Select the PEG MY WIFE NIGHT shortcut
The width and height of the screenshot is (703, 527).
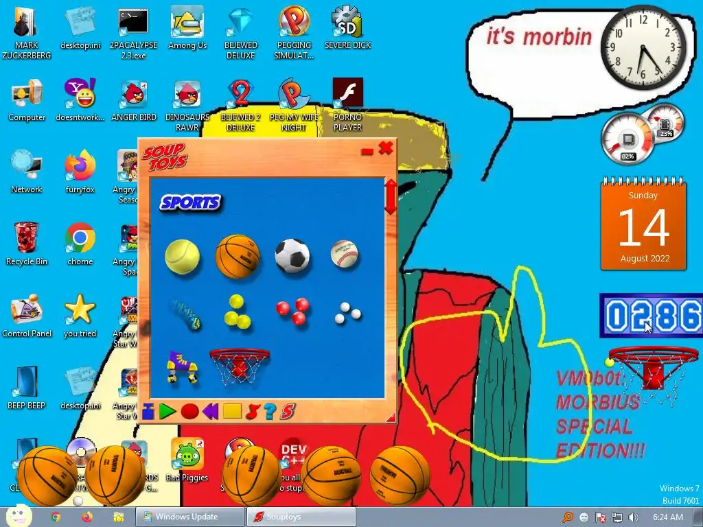[x=294, y=105]
